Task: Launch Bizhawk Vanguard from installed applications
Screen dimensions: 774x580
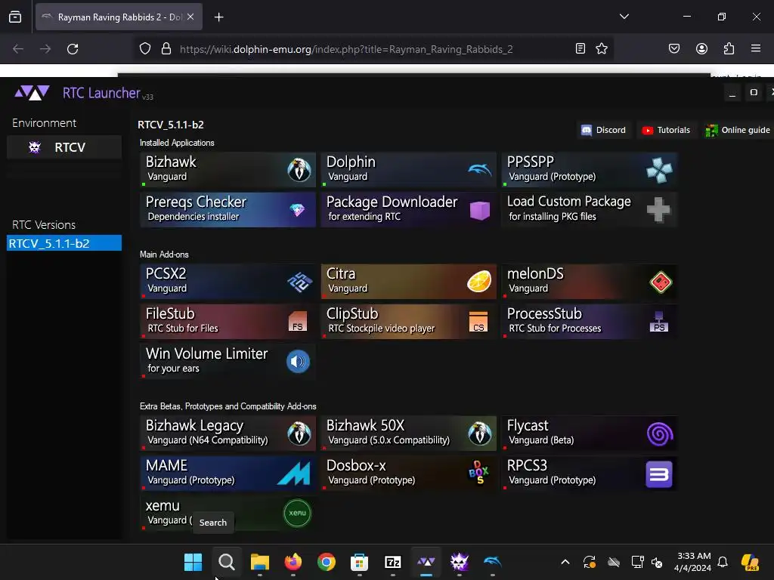Action: click(228, 170)
